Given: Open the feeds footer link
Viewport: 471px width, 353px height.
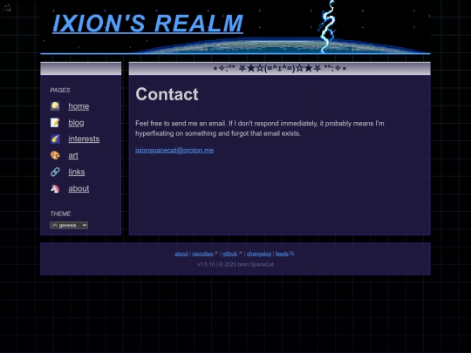Looking at the screenshot, I should (282, 254).
